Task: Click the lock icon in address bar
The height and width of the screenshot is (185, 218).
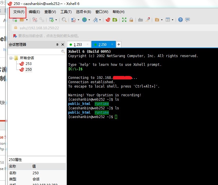Action: coord(16,28)
